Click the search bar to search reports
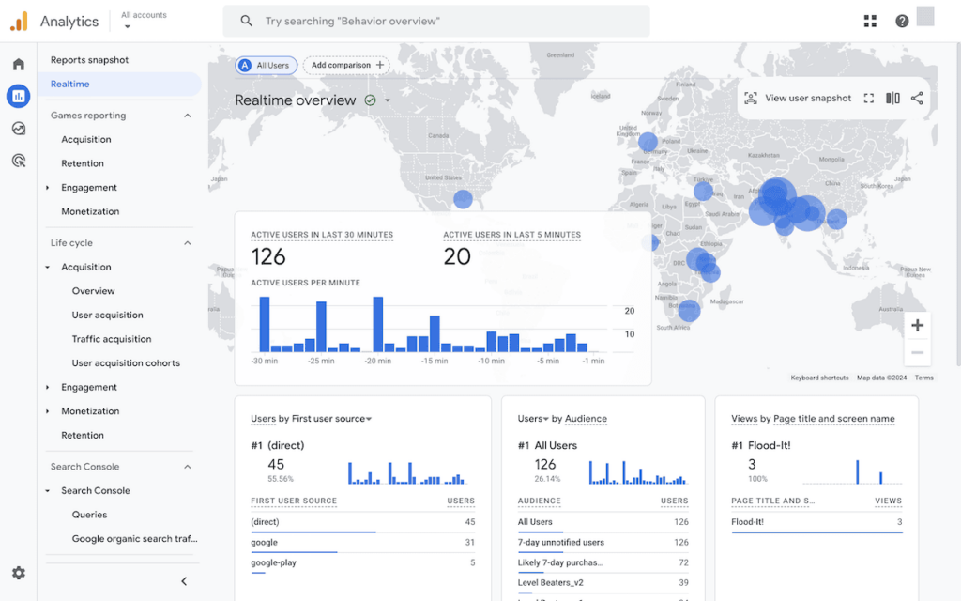This screenshot has width=961, height=601. click(x=435, y=21)
